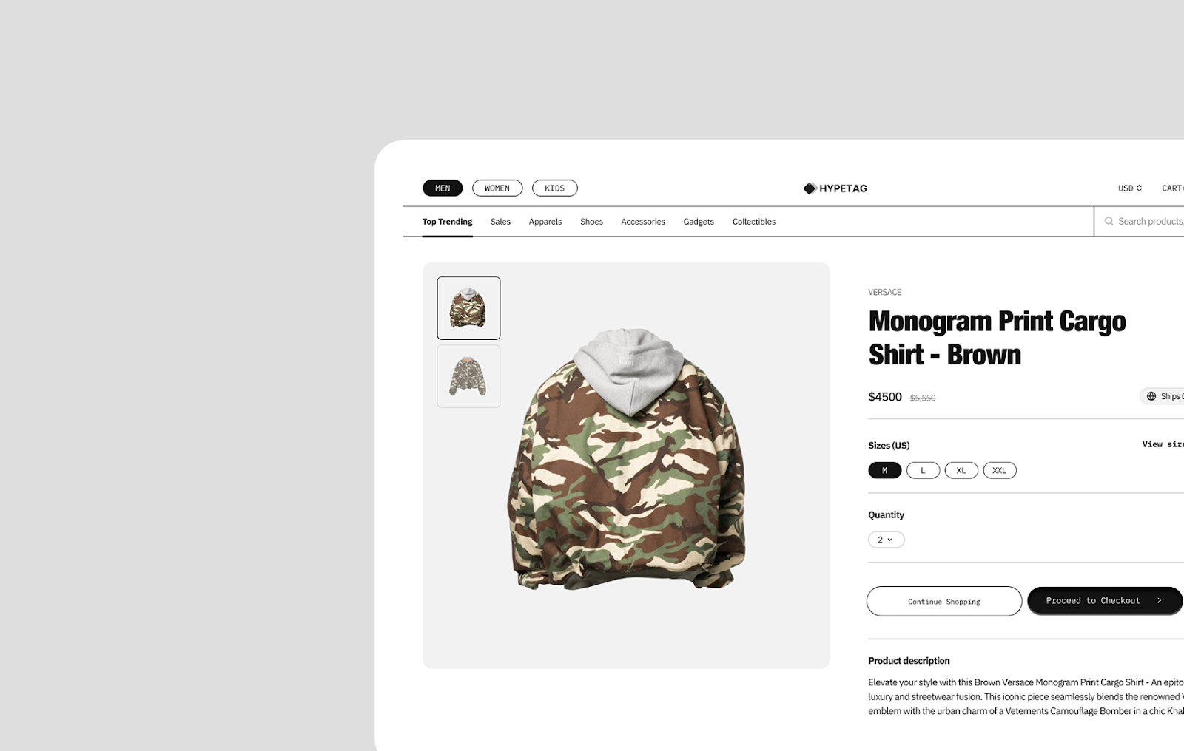Open the Quantity dropdown
This screenshot has width=1184, height=751.
pyautogui.click(x=886, y=540)
